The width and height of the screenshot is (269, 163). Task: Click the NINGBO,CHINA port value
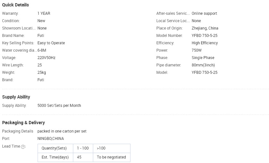(50, 139)
